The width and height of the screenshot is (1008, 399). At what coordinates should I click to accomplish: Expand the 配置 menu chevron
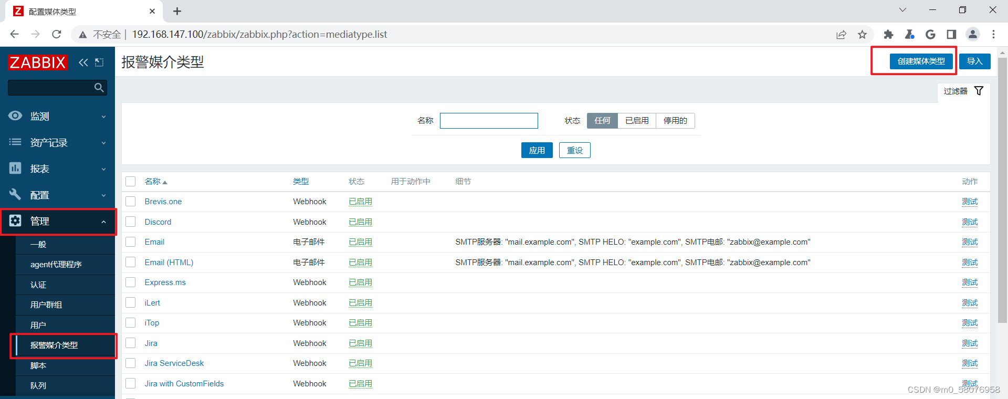[x=103, y=195]
